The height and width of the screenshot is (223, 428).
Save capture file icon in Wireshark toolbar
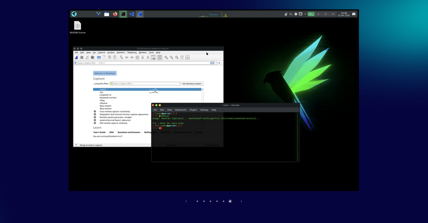pos(104,57)
